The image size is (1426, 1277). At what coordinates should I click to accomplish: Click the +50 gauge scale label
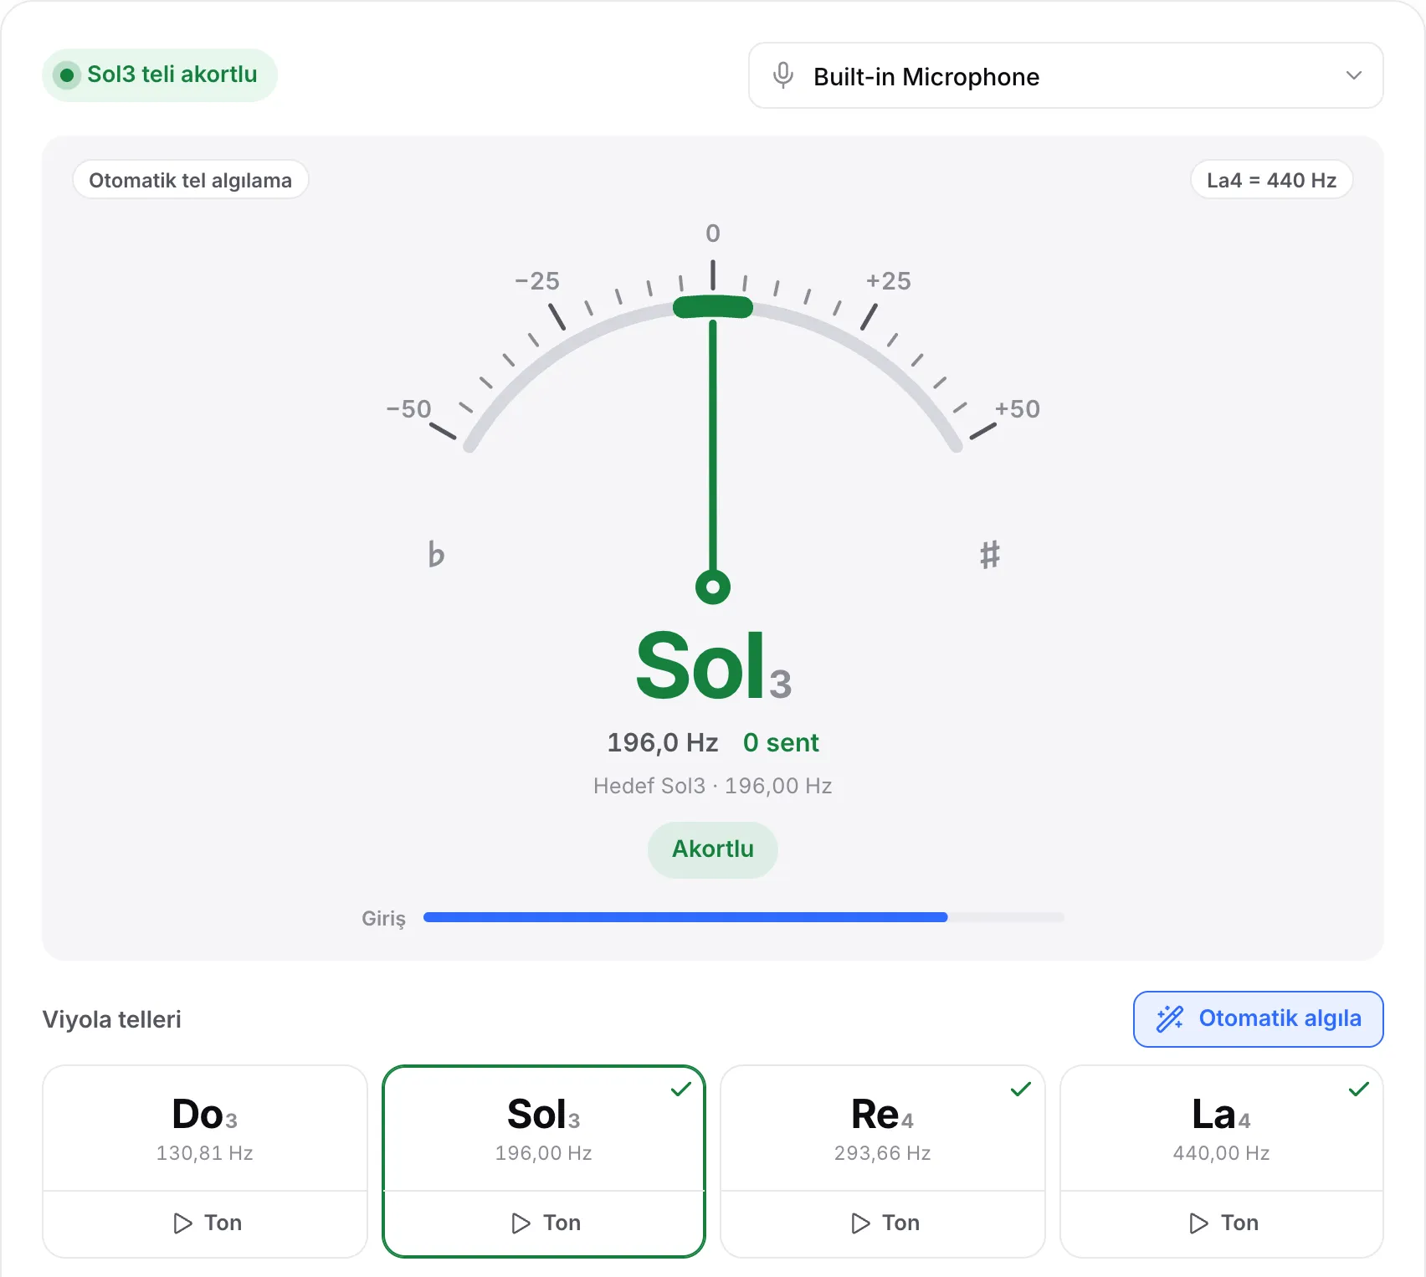[1017, 408]
